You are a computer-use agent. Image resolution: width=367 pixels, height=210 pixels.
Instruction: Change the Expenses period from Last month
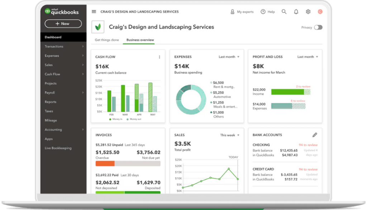pos(228,56)
